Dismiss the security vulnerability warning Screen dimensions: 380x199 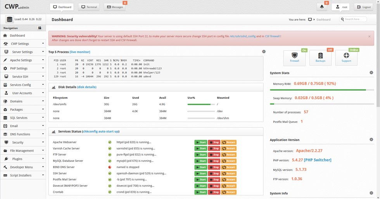coord(369,36)
